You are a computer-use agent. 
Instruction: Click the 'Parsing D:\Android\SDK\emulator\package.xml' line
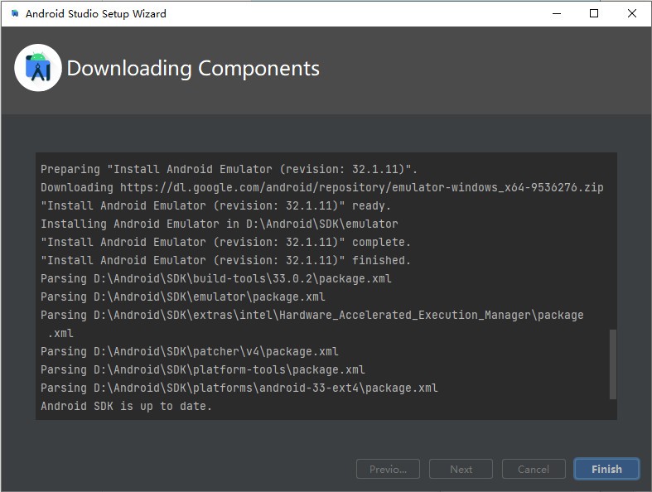click(183, 297)
